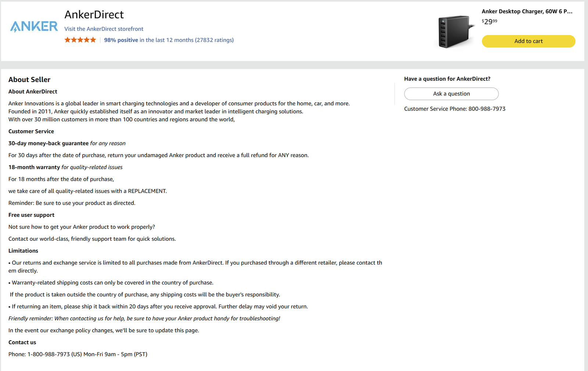588x371 pixels.
Task: Click the 30-day money-back guarantee text
Action: pos(49,143)
